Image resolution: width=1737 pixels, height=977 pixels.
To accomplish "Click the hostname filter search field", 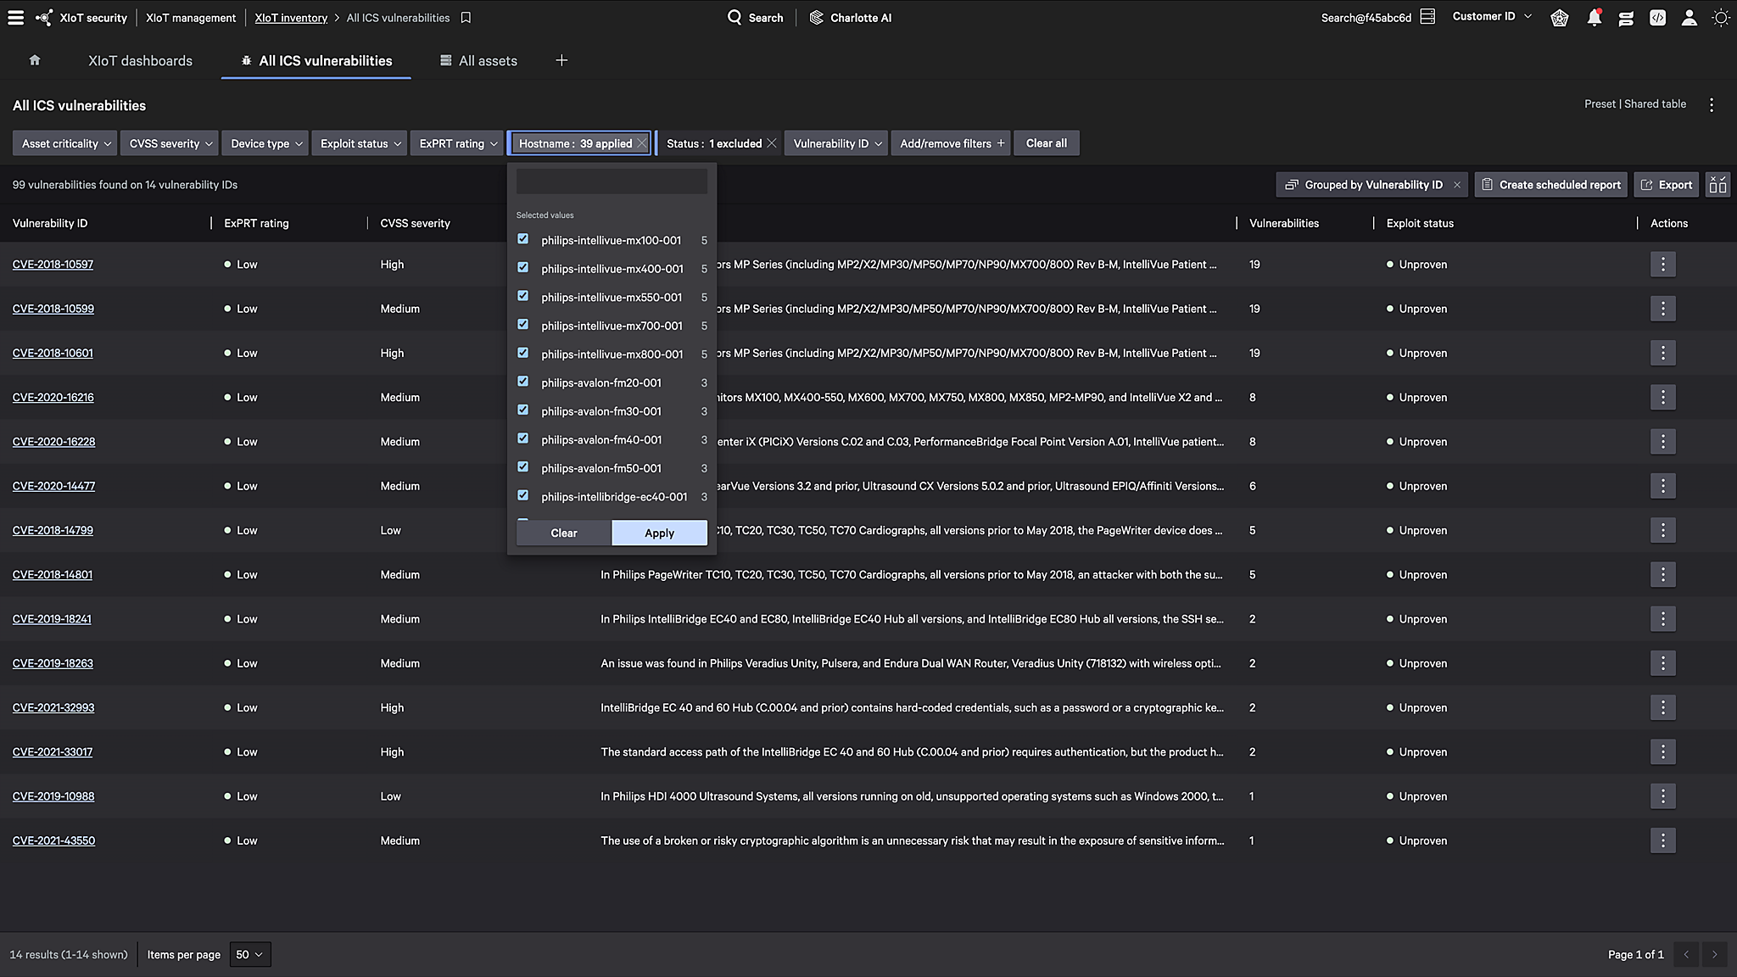I will pyautogui.click(x=612, y=181).
